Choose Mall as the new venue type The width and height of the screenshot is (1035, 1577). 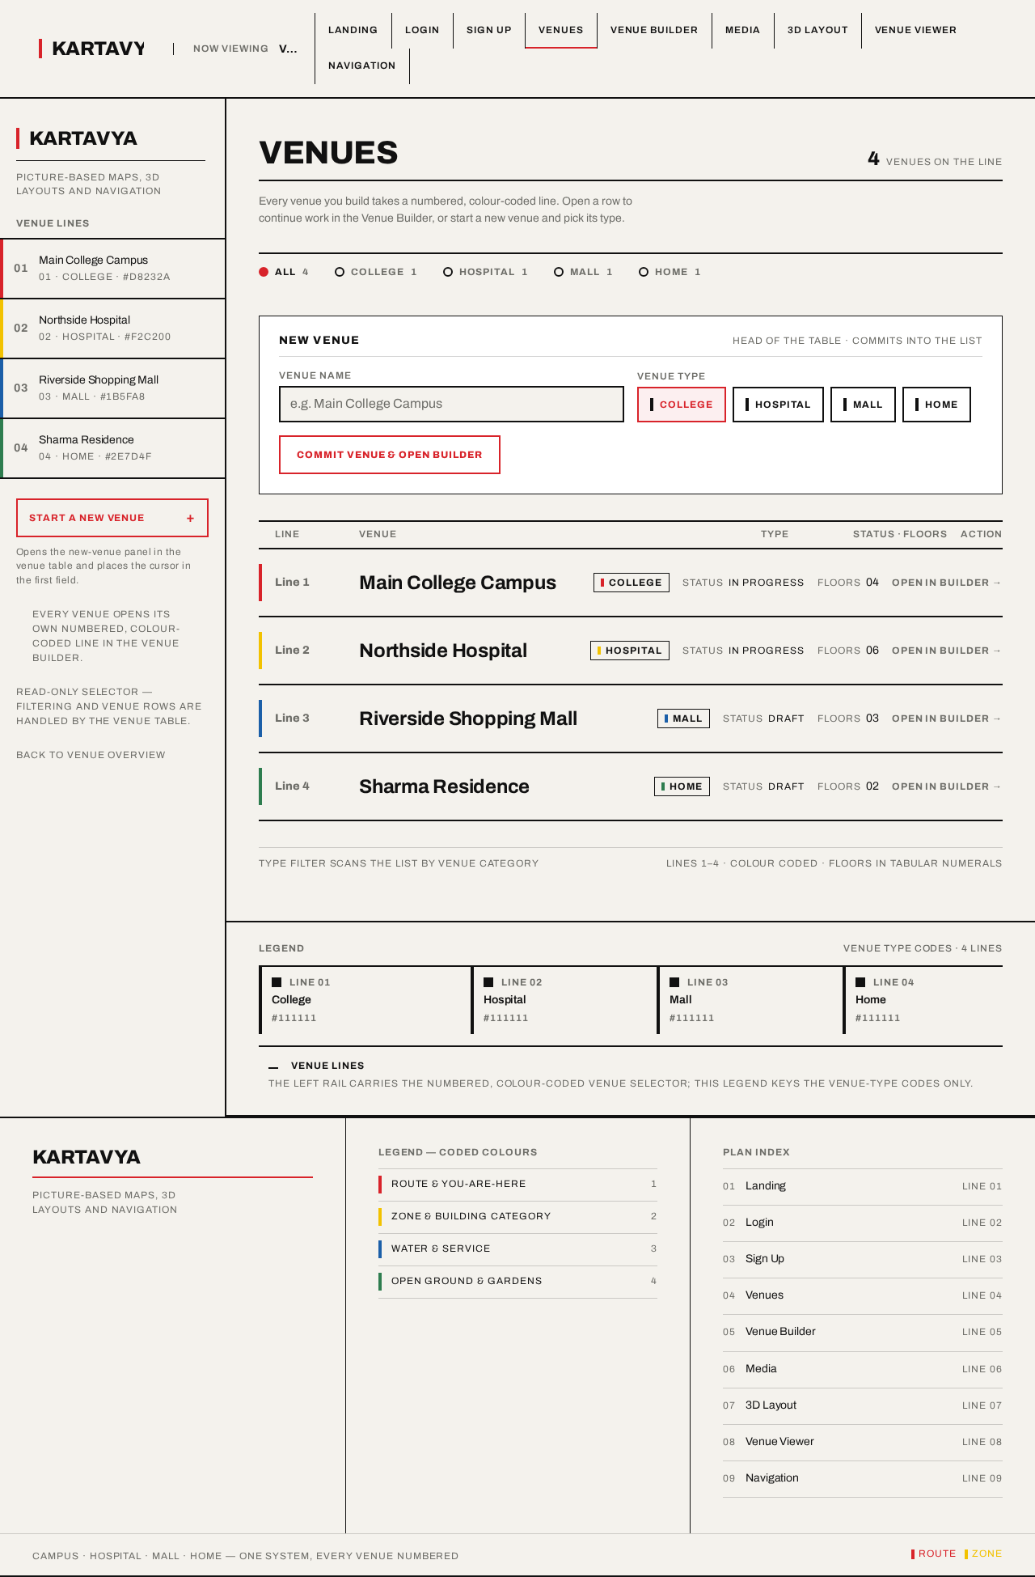[x=863, y=405]
